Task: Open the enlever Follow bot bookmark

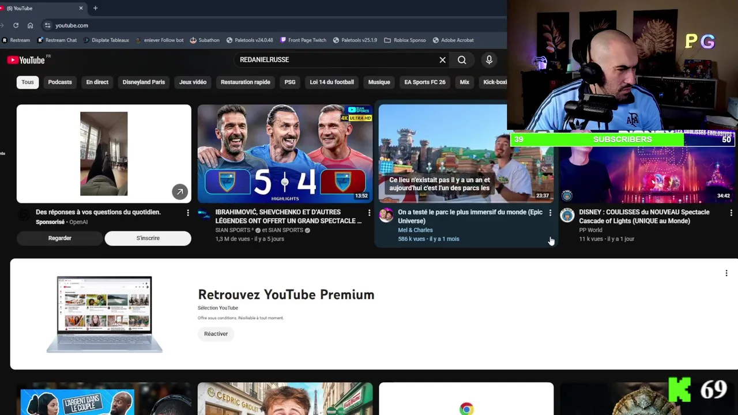Action: (x=159, y=40)
